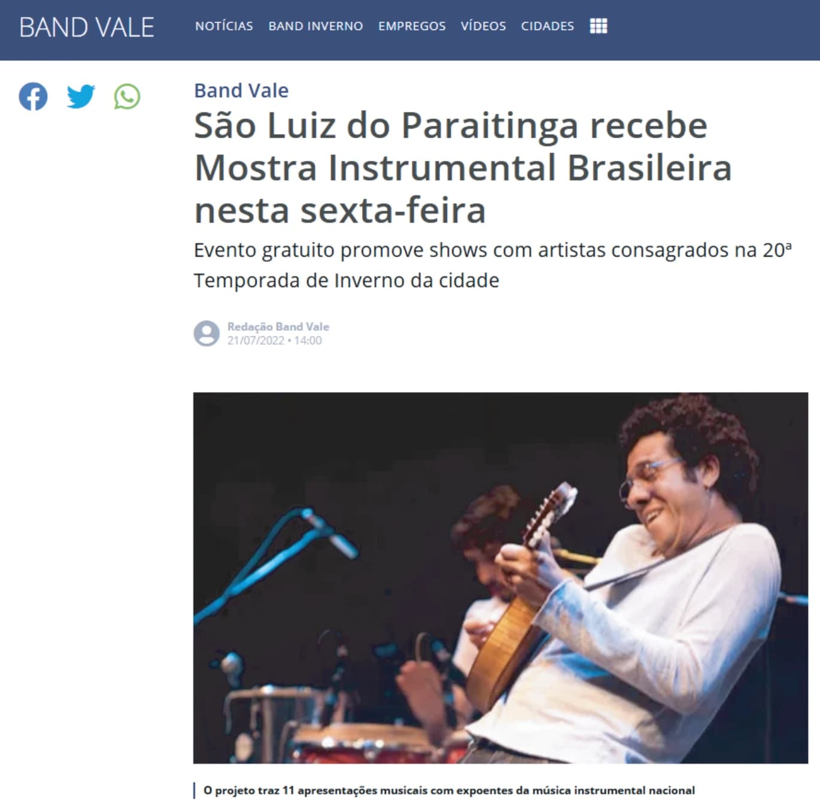Share article via WhatsApp icon
The image size is (820, 810).
[127, 96]
